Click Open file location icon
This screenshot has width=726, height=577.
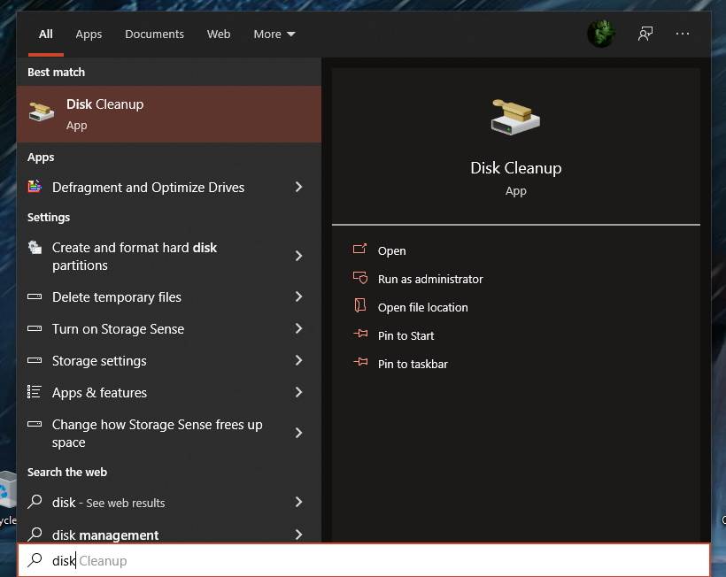(x=360, y=307)
